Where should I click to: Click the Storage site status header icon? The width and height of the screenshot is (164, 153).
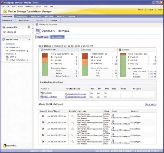click(120, 50)
